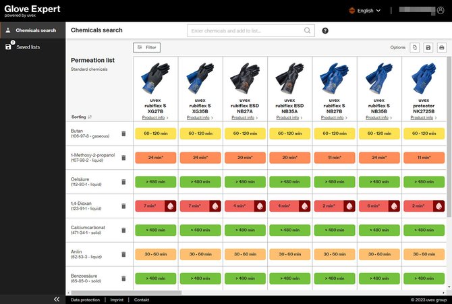The image size is (452, 304).
Task: Click the 1-Methoxy-2-propanol chemical name
Action: pos(93,155)
